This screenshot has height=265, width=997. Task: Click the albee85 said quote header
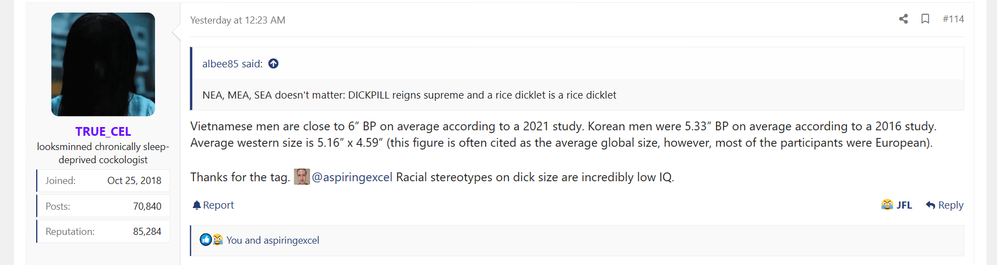point(232,64)
